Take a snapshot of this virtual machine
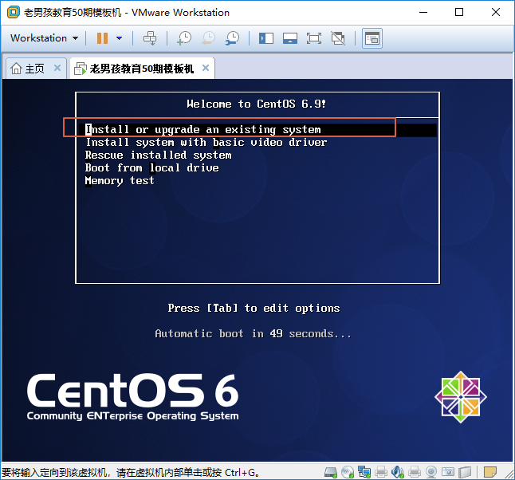 tap(184, 38)
